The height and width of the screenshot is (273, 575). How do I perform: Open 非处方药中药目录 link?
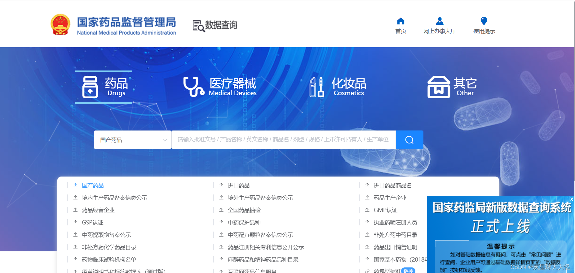coord(396,235)
